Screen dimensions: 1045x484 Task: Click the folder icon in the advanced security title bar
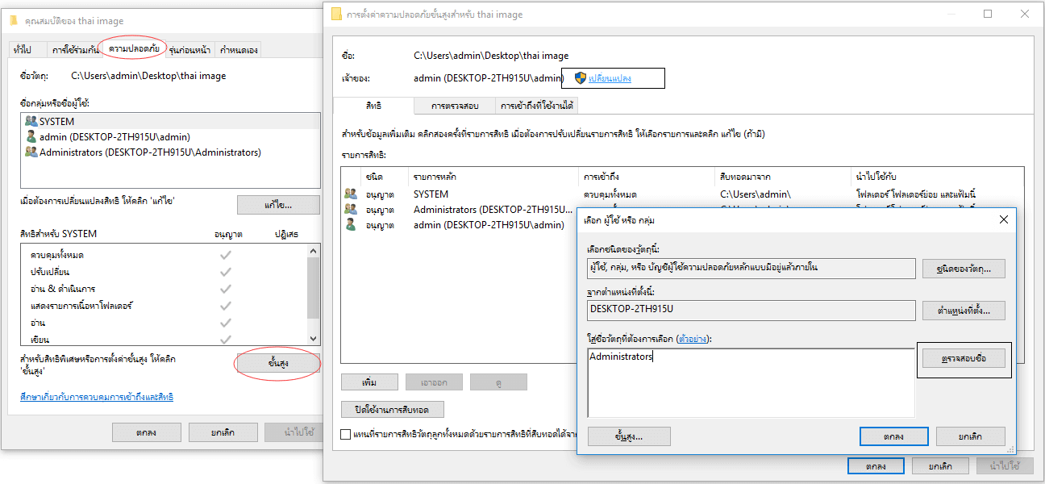337,15
